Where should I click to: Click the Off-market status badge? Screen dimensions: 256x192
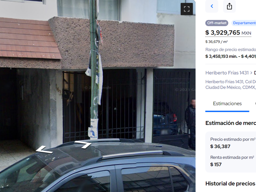(217, 23)
